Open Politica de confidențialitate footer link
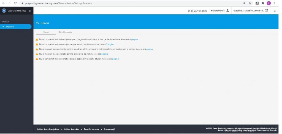This screenshot has height=134, width=282. click(48, 129)
